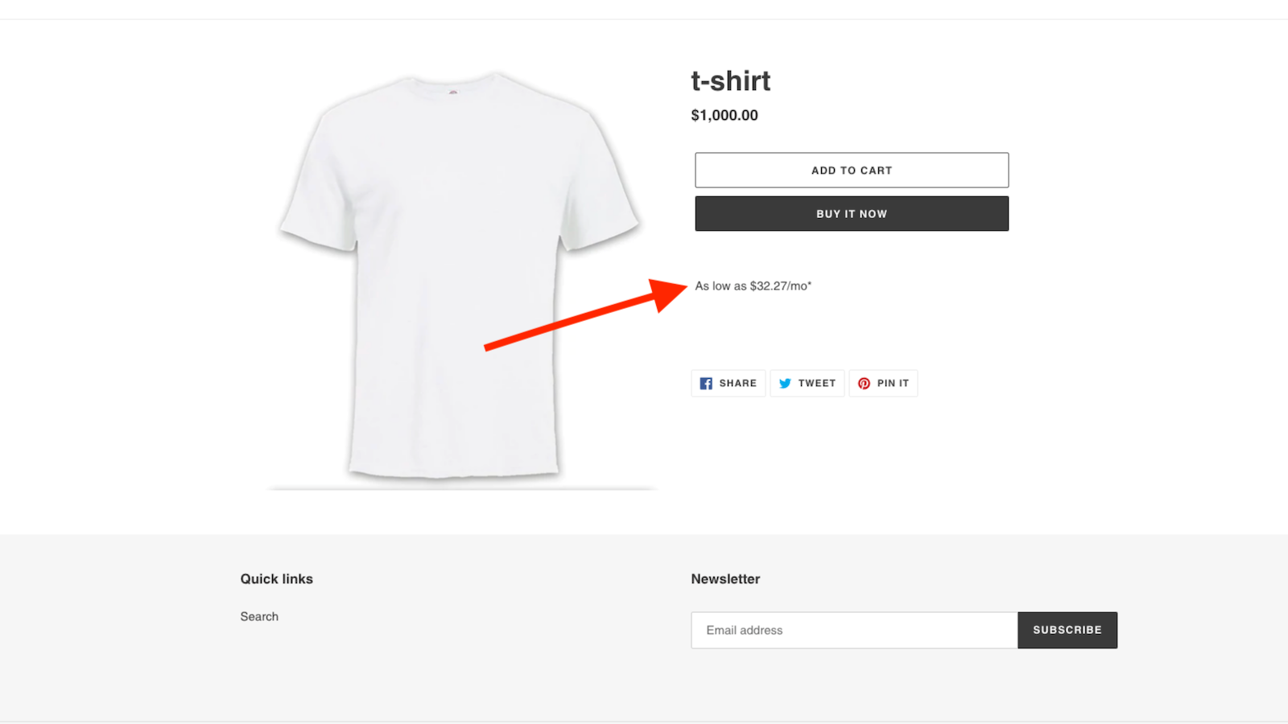Pin the t-shirt to Pinterest

coord(883,383)
